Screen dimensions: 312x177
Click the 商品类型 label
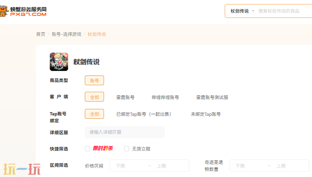[x=59, y=80]
